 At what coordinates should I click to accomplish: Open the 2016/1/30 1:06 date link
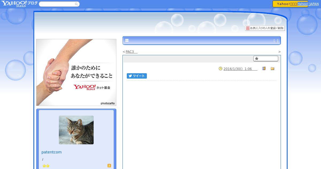(x=240, y=69)
